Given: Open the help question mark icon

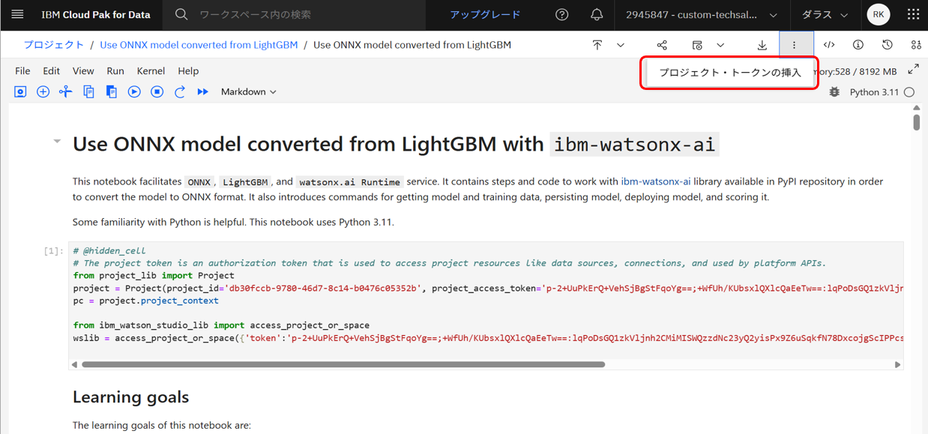Looking at the screenshot, I should tap(562, 15).
